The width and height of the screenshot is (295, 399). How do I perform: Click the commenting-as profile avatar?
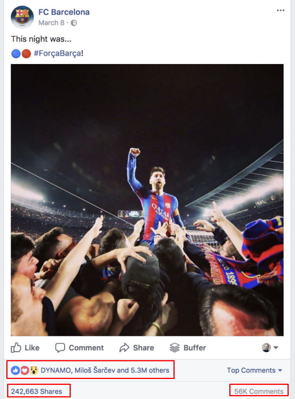266,347
